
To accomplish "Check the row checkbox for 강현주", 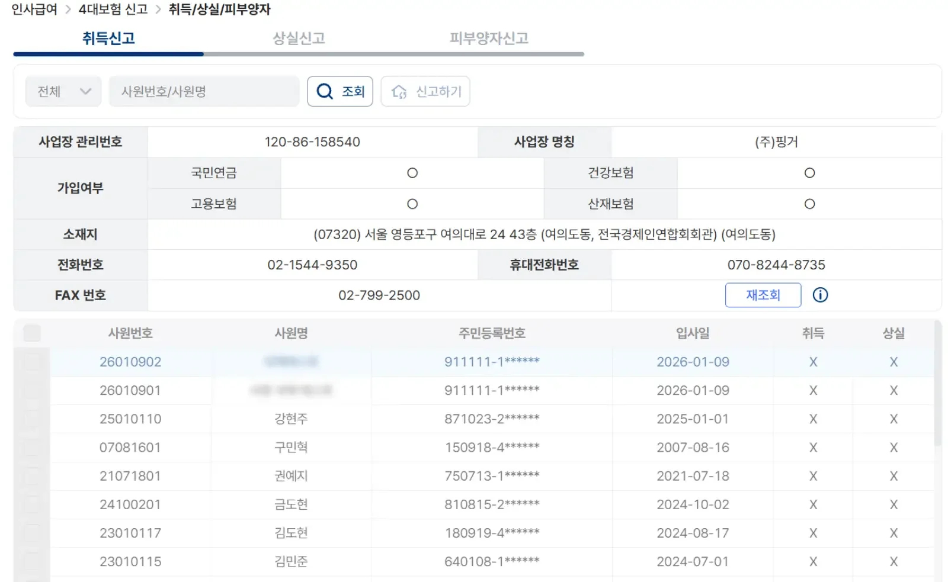I will point(33,419).
